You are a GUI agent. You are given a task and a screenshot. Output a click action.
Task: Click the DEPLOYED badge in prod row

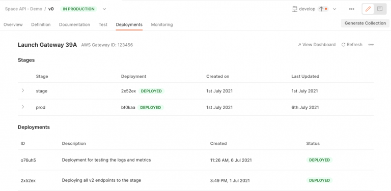[x=151, y=108]
